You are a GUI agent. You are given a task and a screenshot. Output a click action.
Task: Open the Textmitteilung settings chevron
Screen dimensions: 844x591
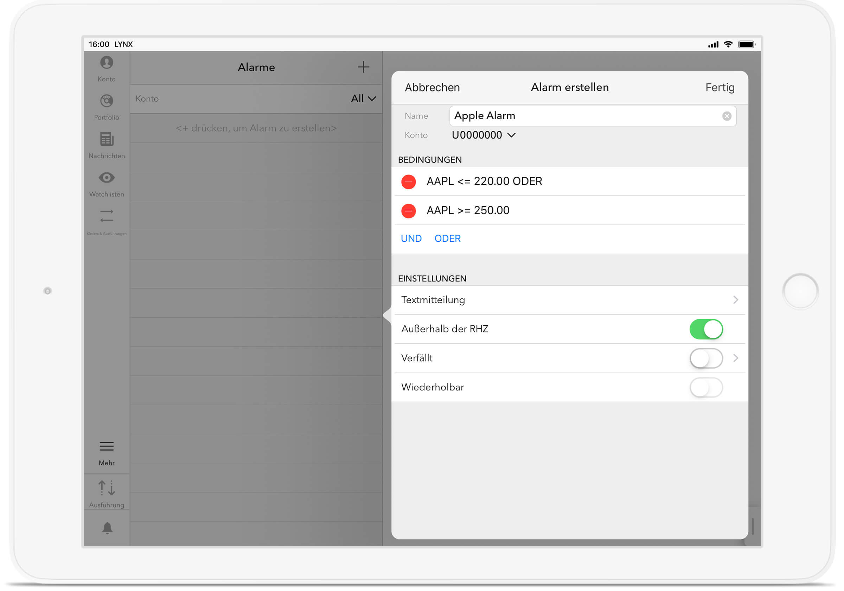pos(736,300)
